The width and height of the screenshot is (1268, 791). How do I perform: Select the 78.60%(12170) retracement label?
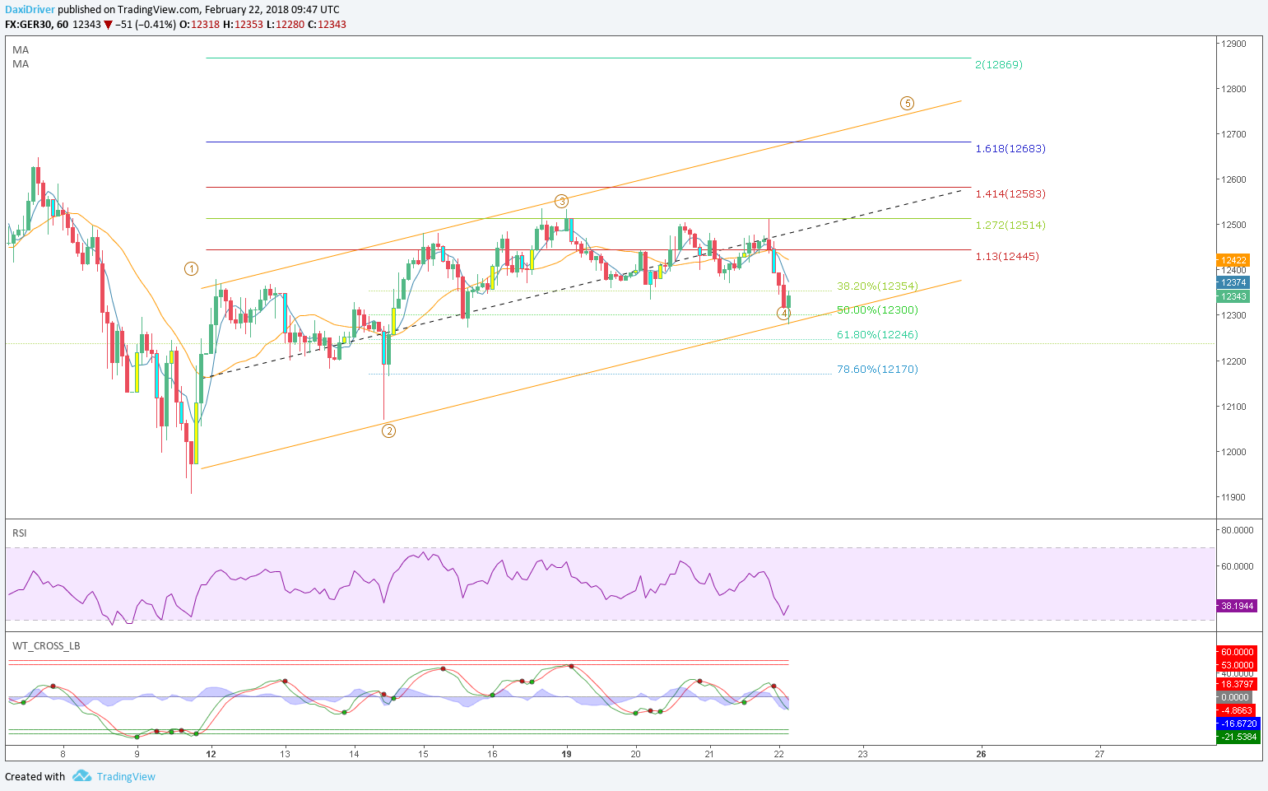pos(877,369)
